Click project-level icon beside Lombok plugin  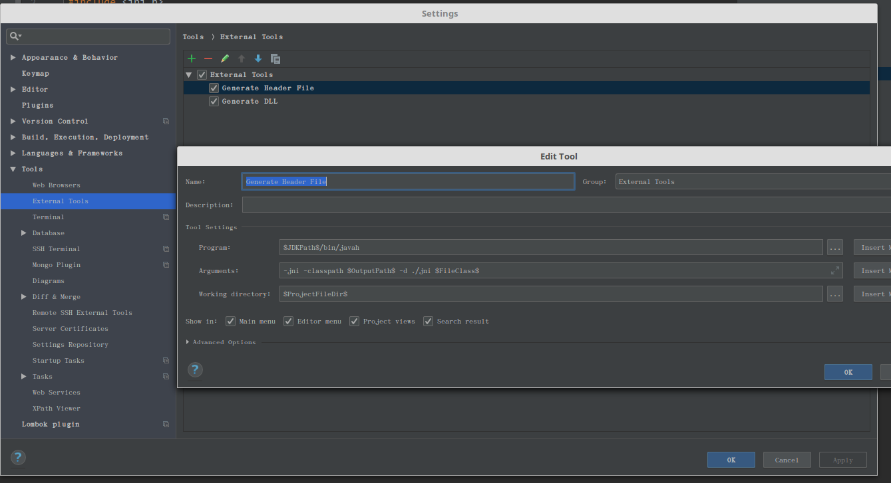pos(166,424)
